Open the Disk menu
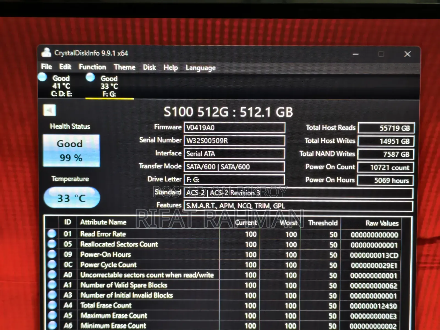 (x=149, y=67)
